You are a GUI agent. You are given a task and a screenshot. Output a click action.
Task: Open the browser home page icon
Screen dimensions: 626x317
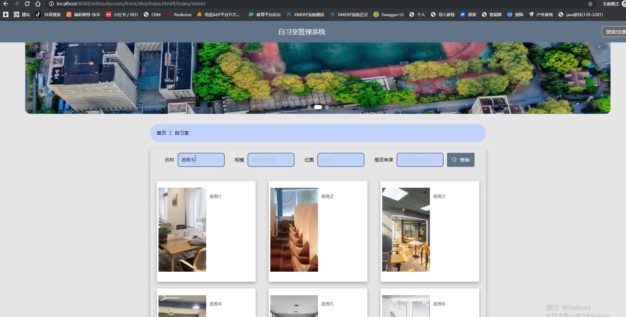tap(38, 4)
